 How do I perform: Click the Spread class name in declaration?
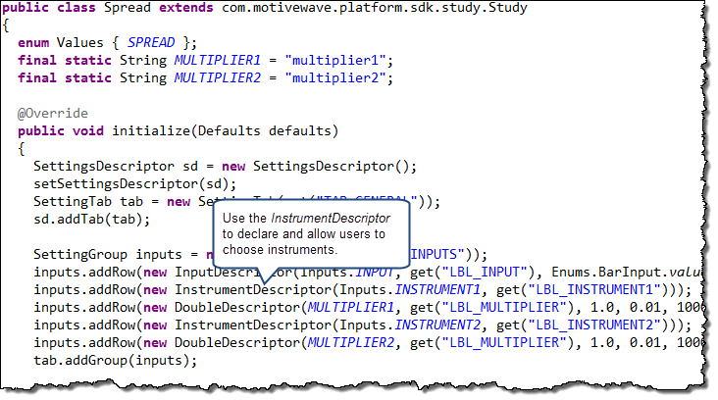pos(123,9)
